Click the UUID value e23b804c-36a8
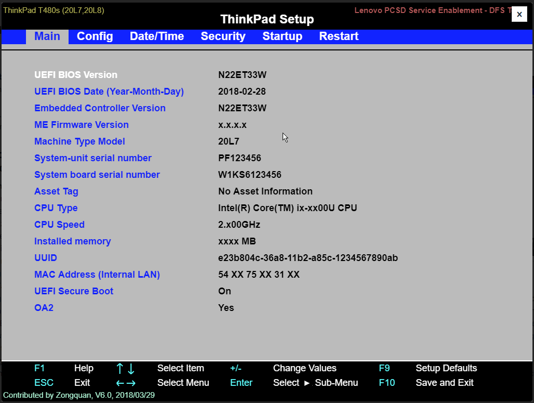 point(308,258)
